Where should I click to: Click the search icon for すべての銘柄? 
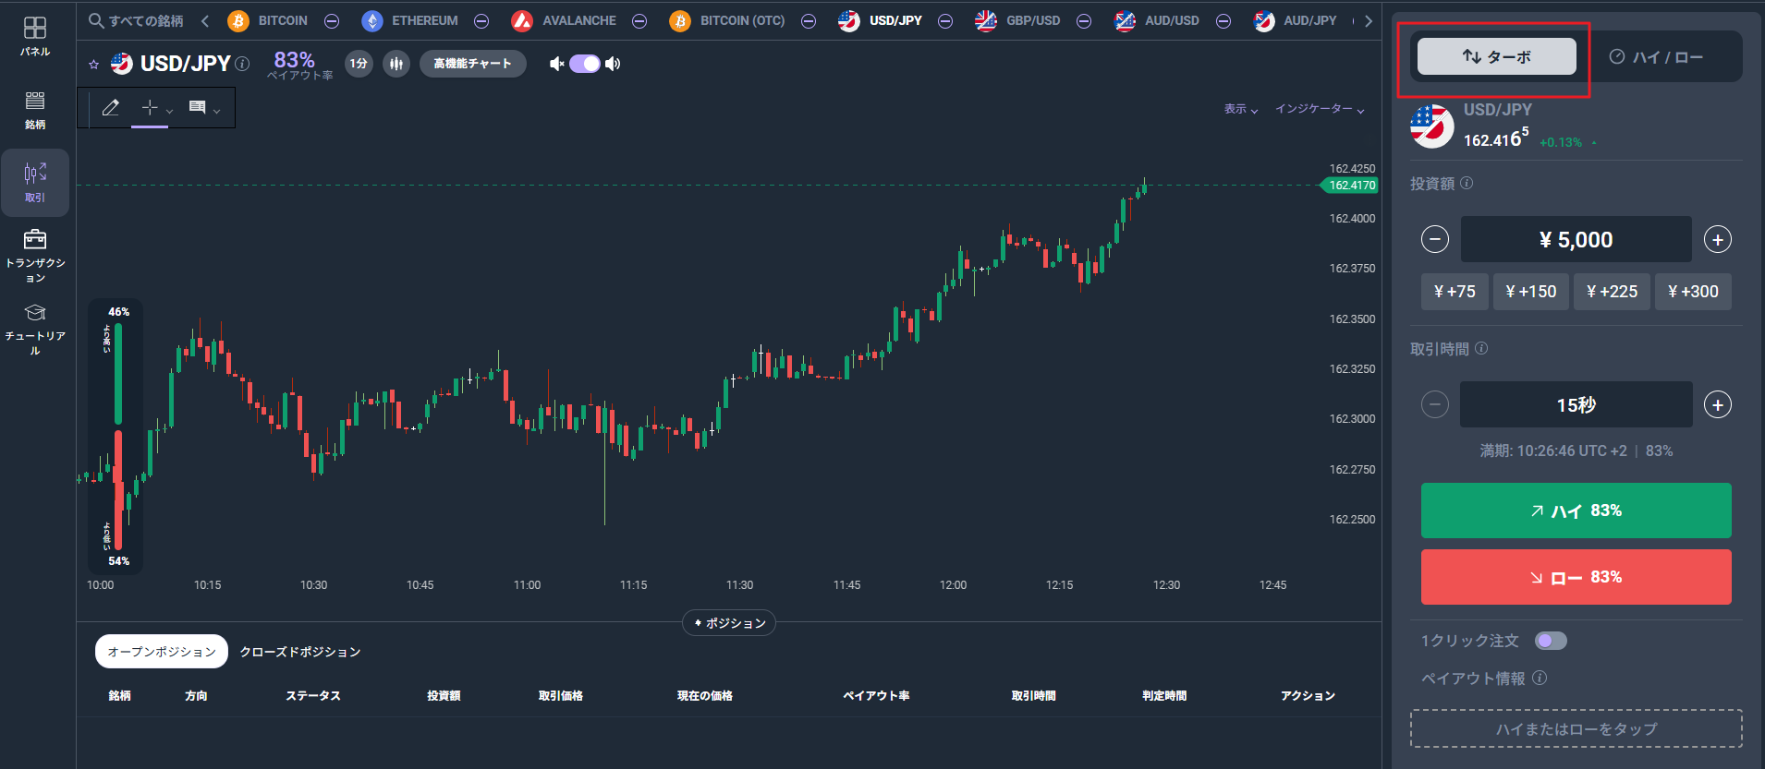(96, 20)
